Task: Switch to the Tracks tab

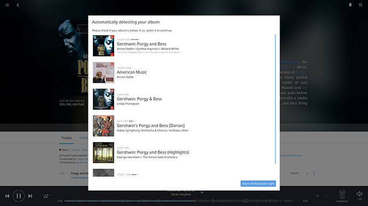Action: pyautogui.click(x=67, y=138)
